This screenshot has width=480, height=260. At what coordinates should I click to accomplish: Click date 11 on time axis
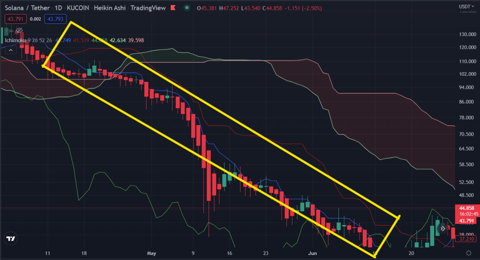coord(47,253)
